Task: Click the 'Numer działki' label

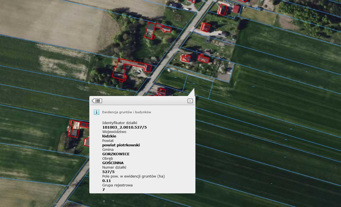Action: 114,167
